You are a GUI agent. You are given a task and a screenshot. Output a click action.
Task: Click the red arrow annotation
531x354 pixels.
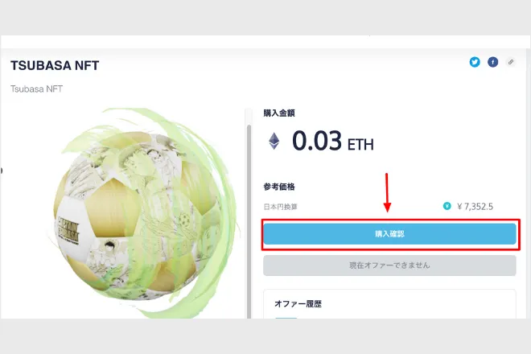[x=387, y=193]
